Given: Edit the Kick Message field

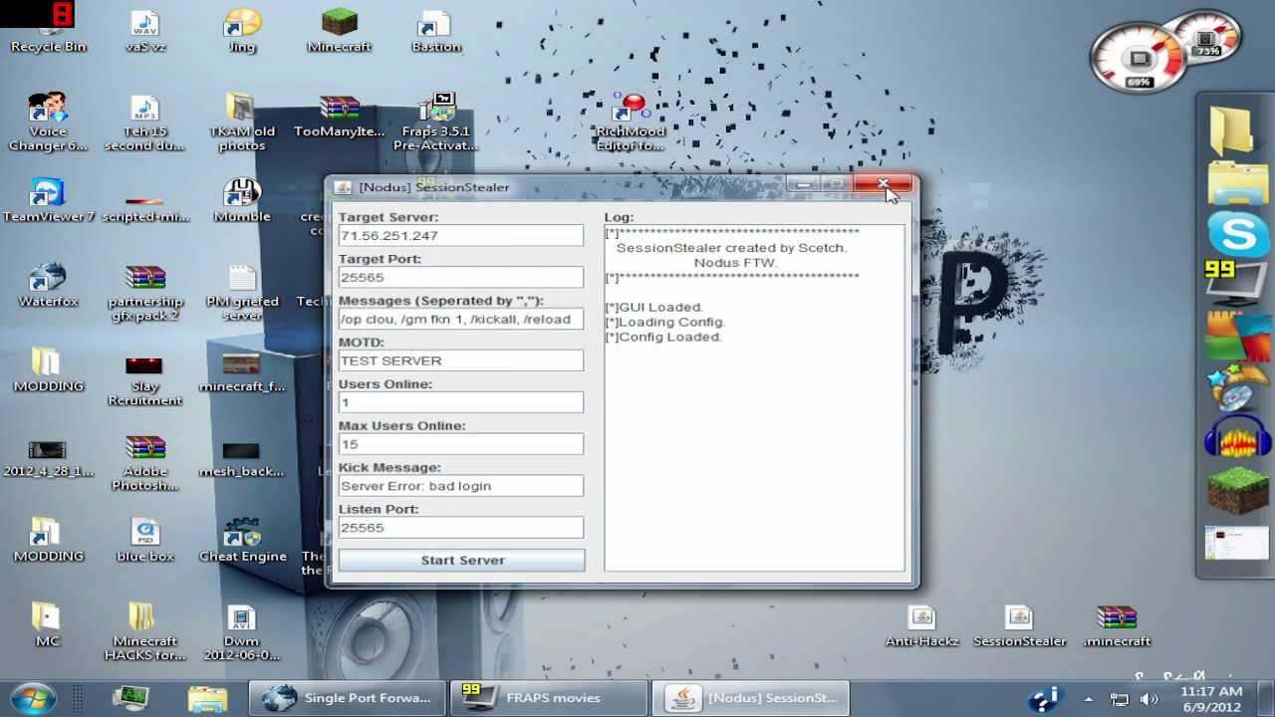Looking at the screenshot, I should pyautogui.click(x=461, y=487).
